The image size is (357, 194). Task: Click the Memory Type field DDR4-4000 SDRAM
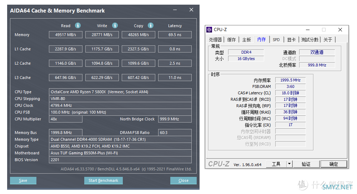(x=120, y=139)
